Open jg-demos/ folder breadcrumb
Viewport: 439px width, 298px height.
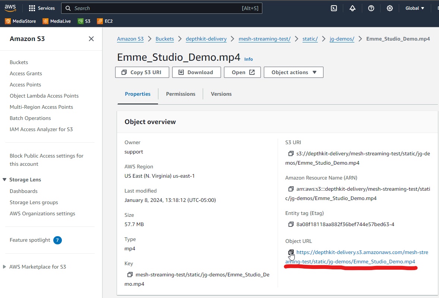tap(342, 39)
